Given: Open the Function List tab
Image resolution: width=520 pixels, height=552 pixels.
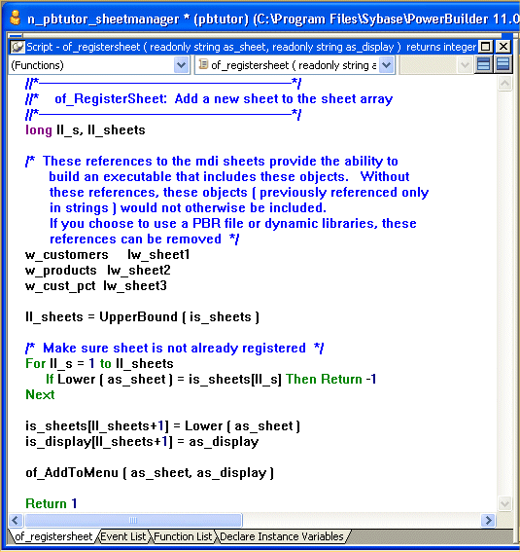Looking at the screenshot, I should click(x=183, y=536).
